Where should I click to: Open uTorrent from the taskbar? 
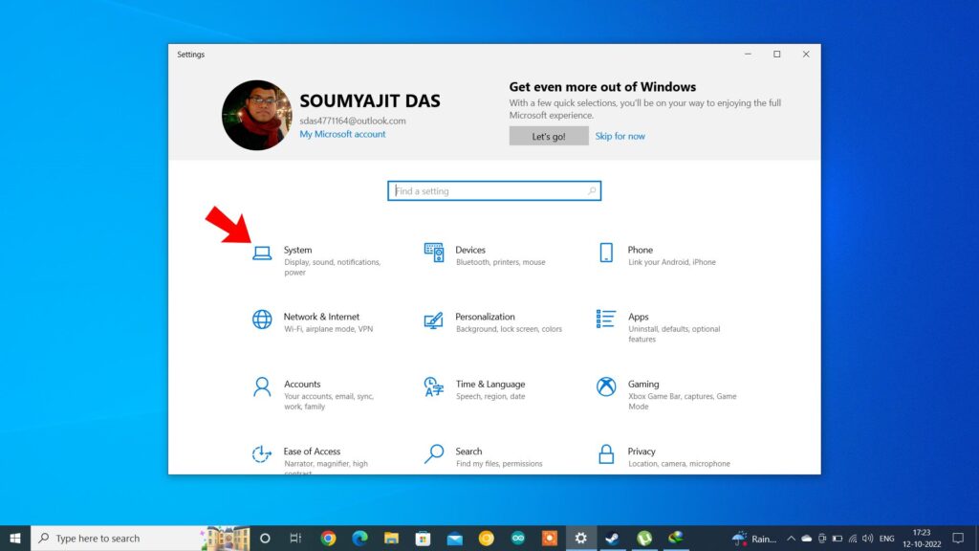[644, 538]
